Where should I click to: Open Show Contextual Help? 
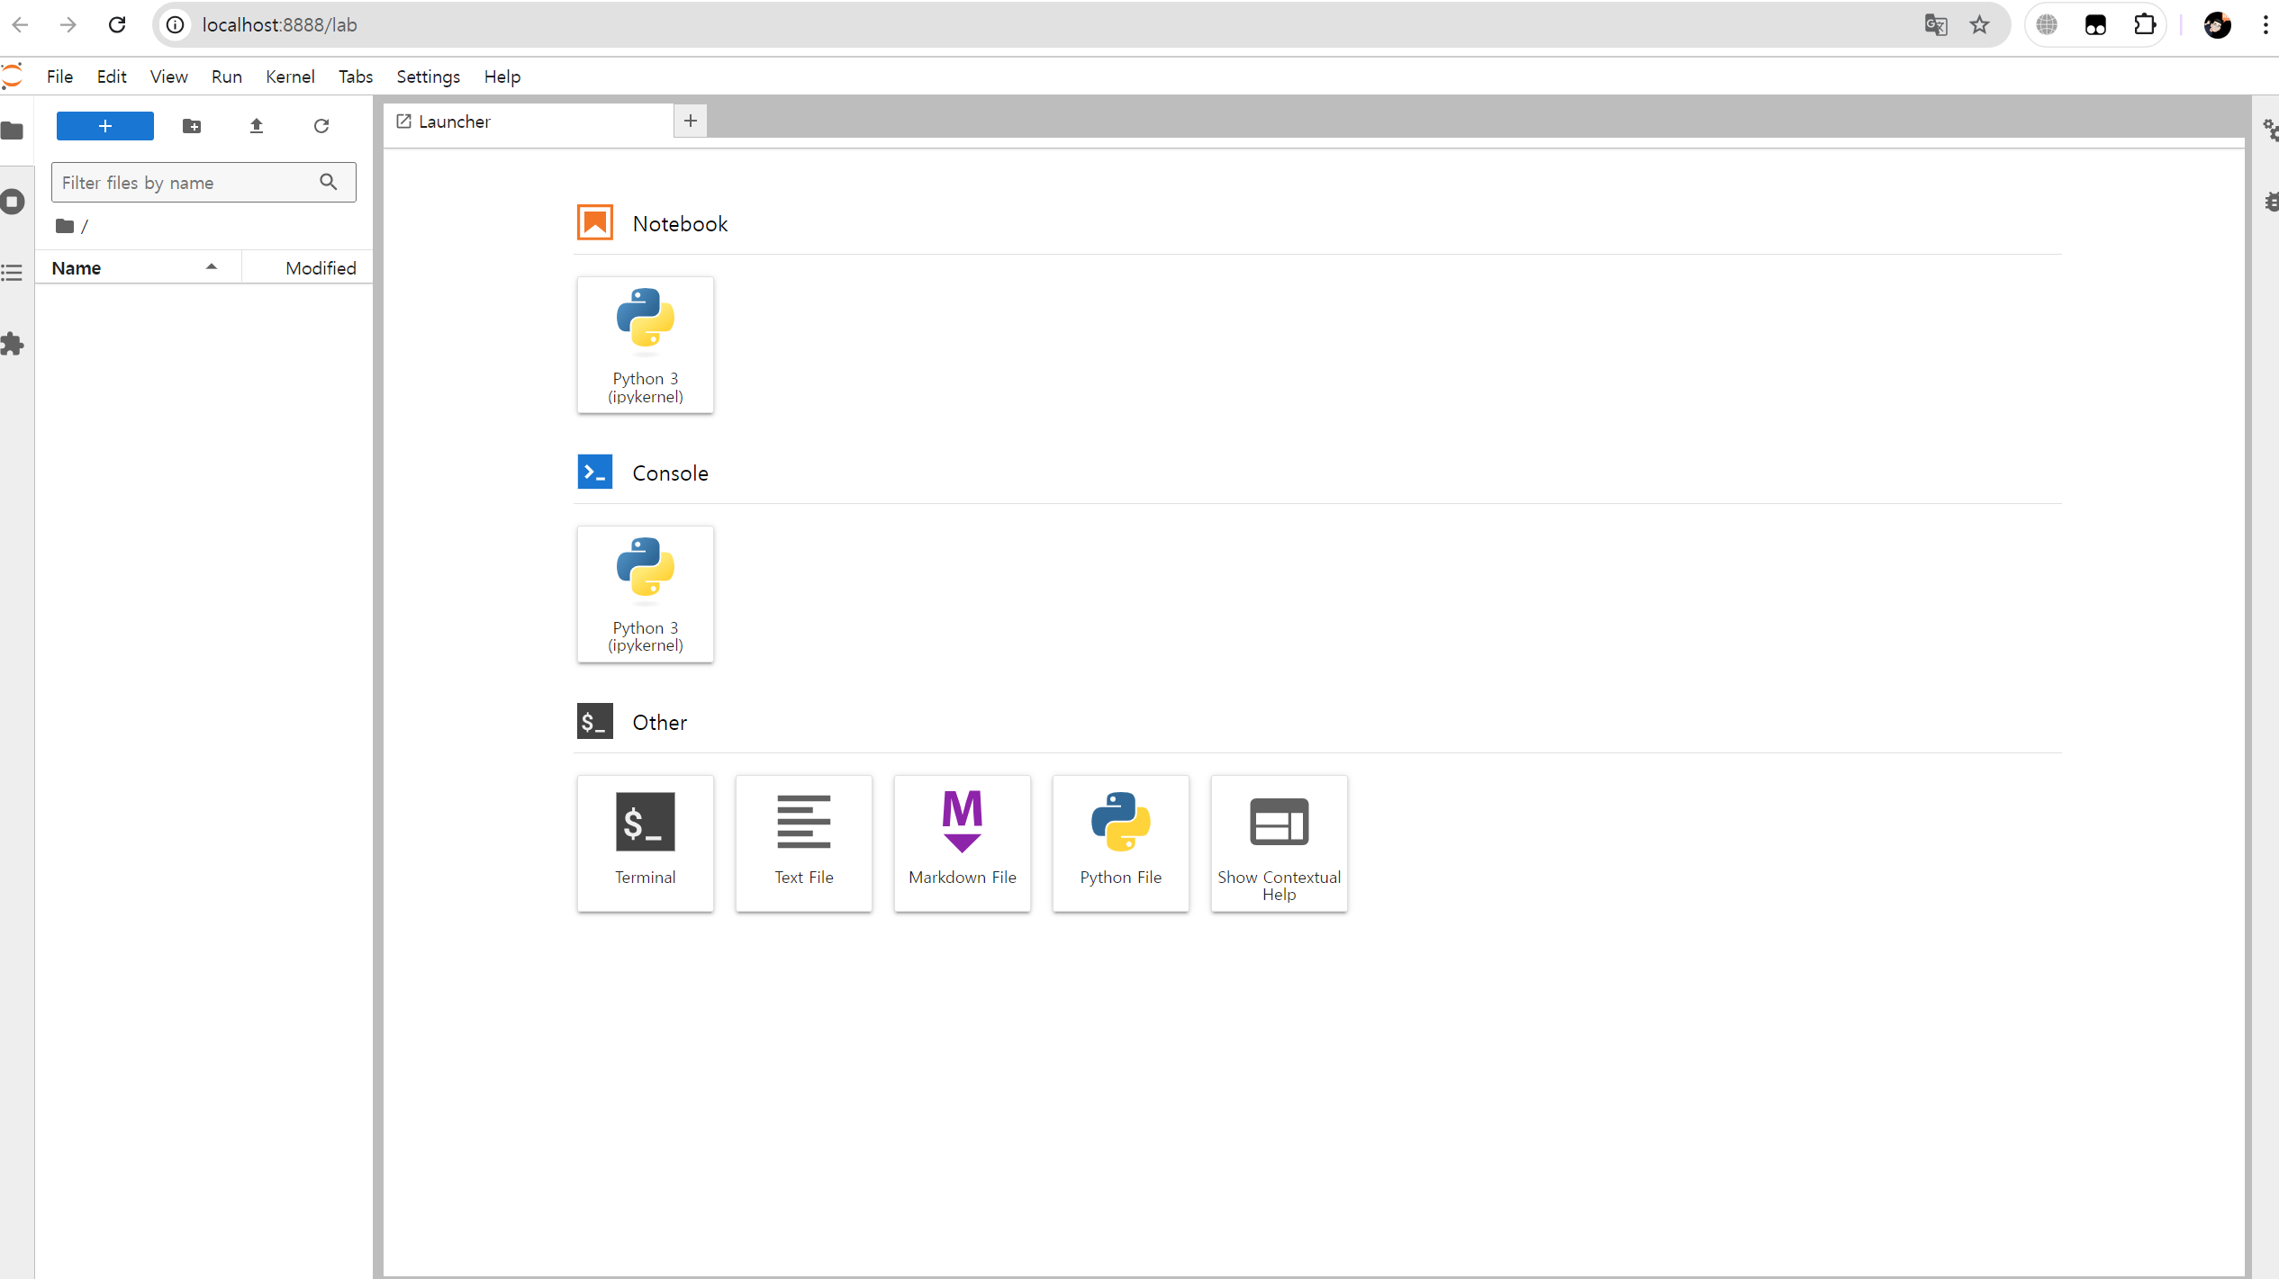1279,842
